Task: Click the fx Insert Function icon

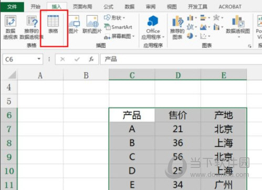Action: (91, 59)
